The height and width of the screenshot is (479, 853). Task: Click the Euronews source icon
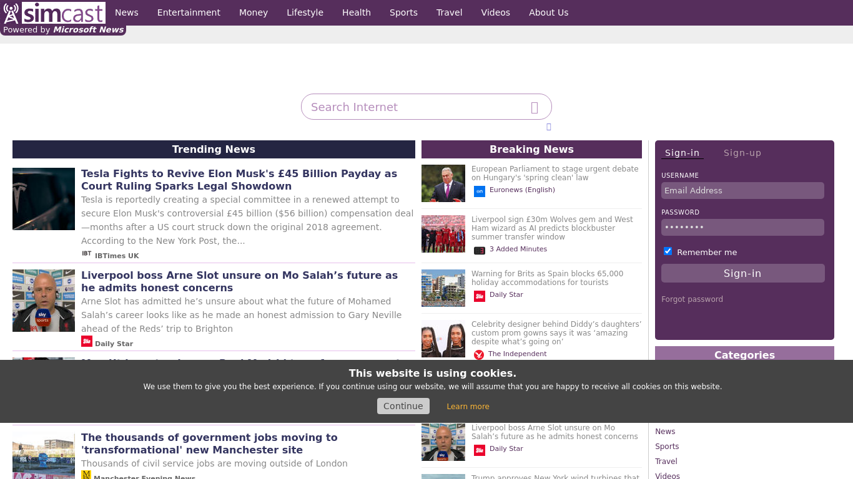coord(480,191)
